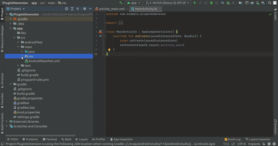
Task: Click the Debug app bug icon
Action: point(211,3)
